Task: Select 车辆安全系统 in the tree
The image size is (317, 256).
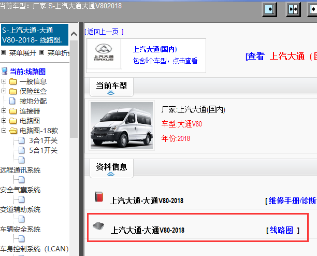Action: click(20, 229)
